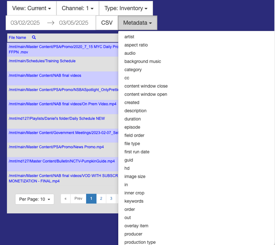Click the end date field 03/05/2025
The height and width of the screenshot is (245, 275).
[x=73, y=23]
